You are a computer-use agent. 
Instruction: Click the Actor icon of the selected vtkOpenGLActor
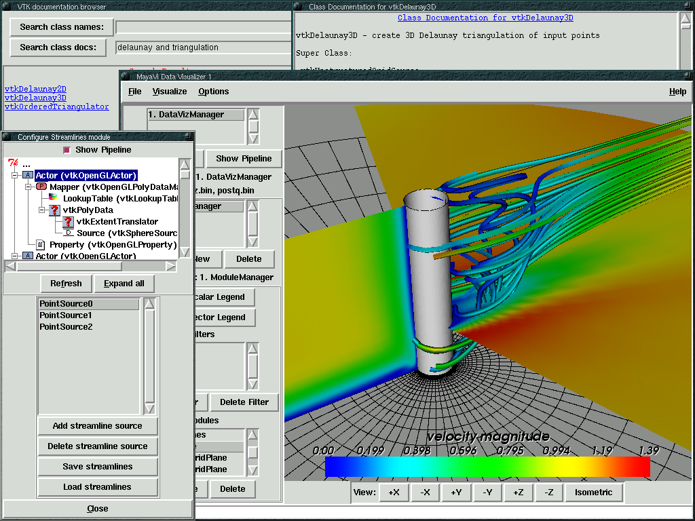pos(27,176)
